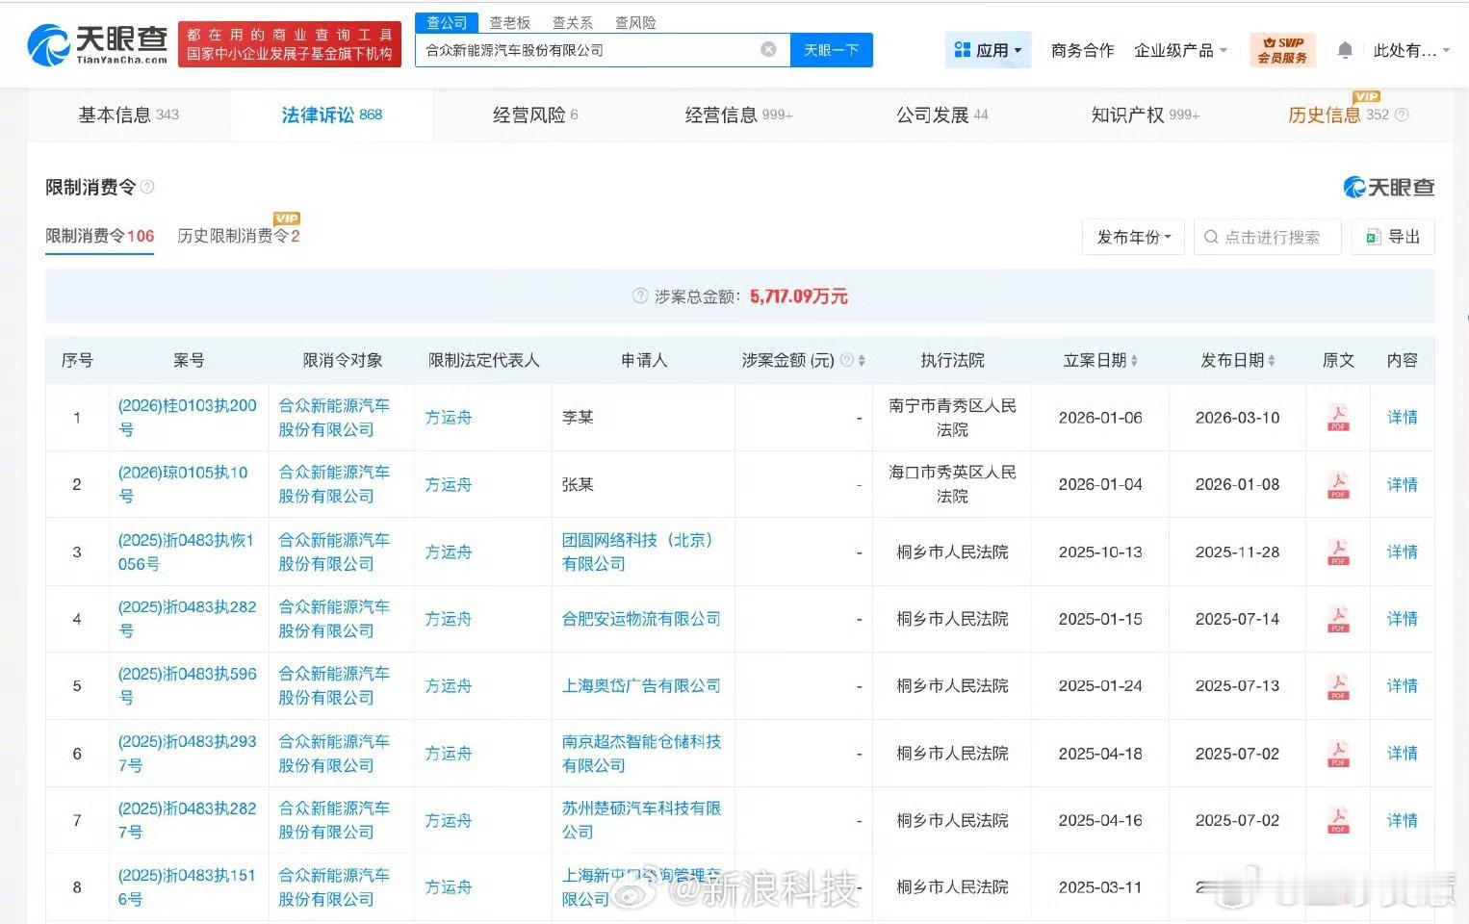Open PDF original for row 4

pos(1337,619)
